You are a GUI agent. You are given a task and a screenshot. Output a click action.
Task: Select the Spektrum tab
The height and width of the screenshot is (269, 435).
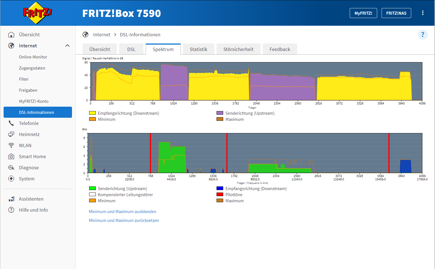click(163, 49)
